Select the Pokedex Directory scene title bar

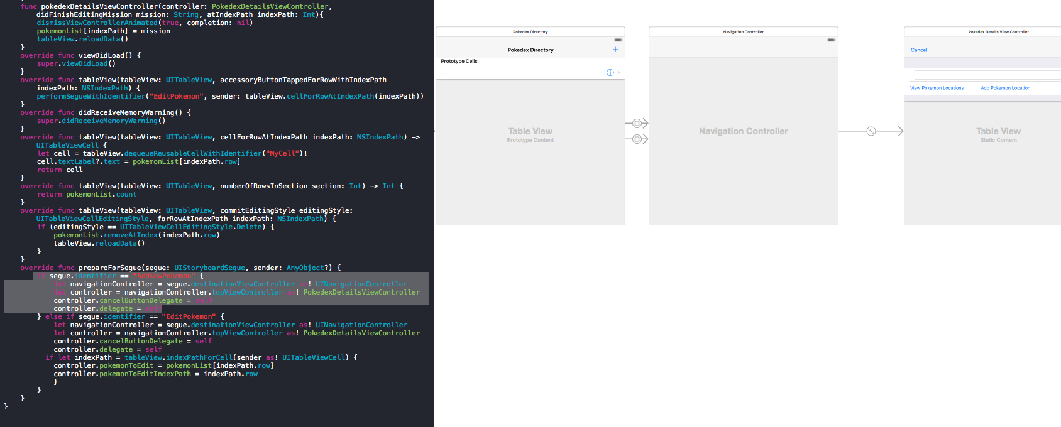pyautogui.click(x=530, y=31)
